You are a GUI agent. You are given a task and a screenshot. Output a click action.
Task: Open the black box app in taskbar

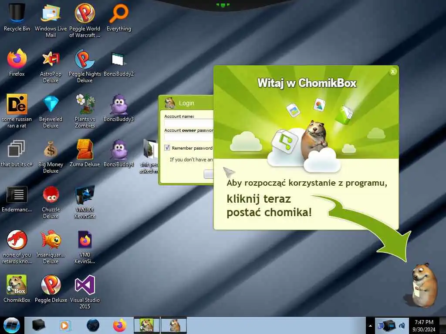click(x=38, y=325)
